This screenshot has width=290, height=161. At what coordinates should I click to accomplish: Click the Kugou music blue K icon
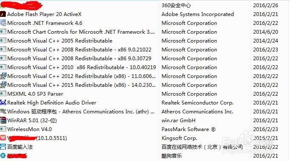click(x=3, y=156)
